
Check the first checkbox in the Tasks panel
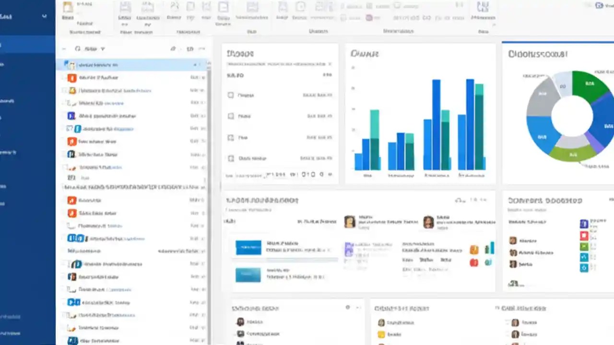[x=231, y=95]
